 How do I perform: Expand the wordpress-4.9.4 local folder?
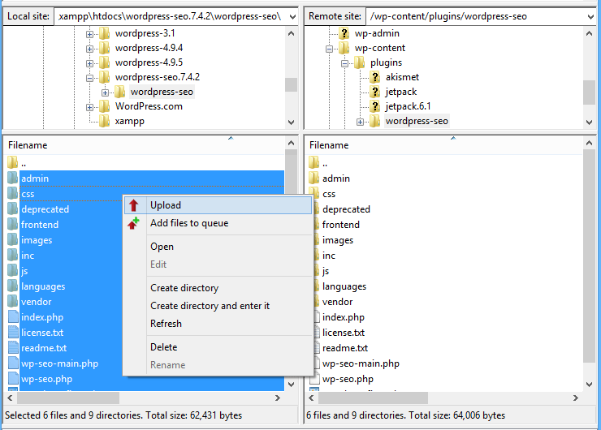(89, 49)
